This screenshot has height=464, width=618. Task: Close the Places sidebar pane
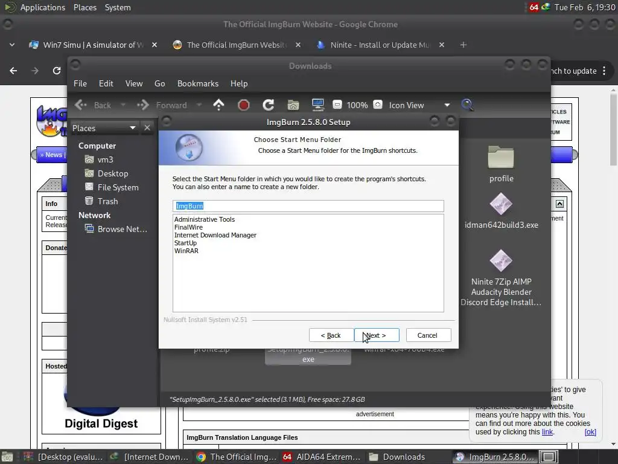[x=147, y=128]
